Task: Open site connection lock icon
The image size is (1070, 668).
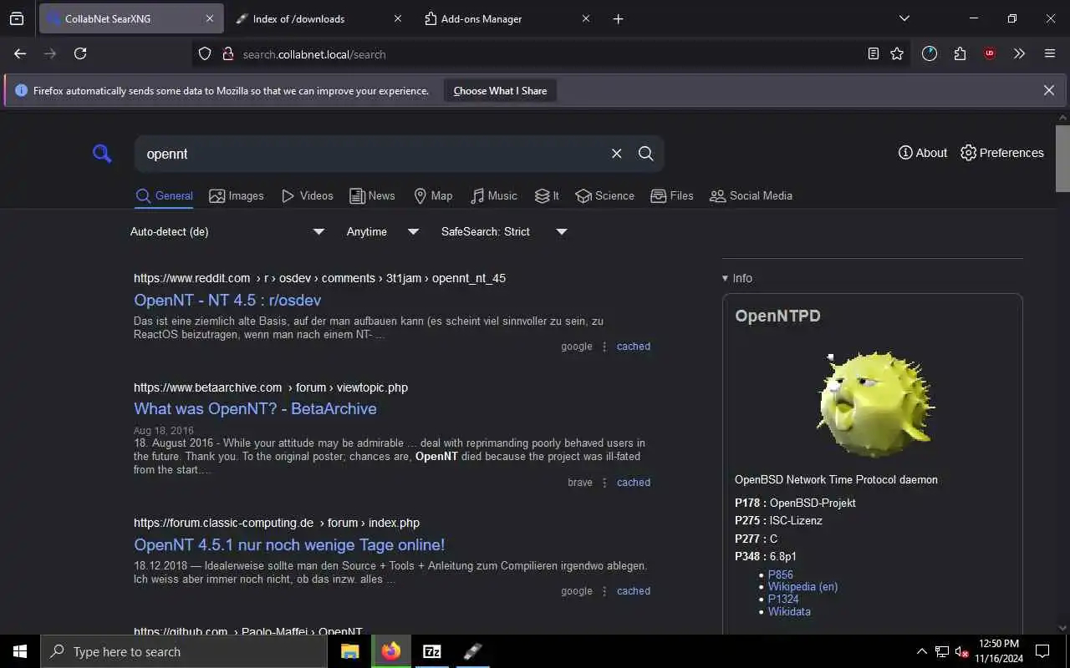Action: point(227,53)
